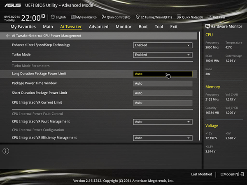Click the info circle icon
The image size is (247, 185).
point(6,151)
